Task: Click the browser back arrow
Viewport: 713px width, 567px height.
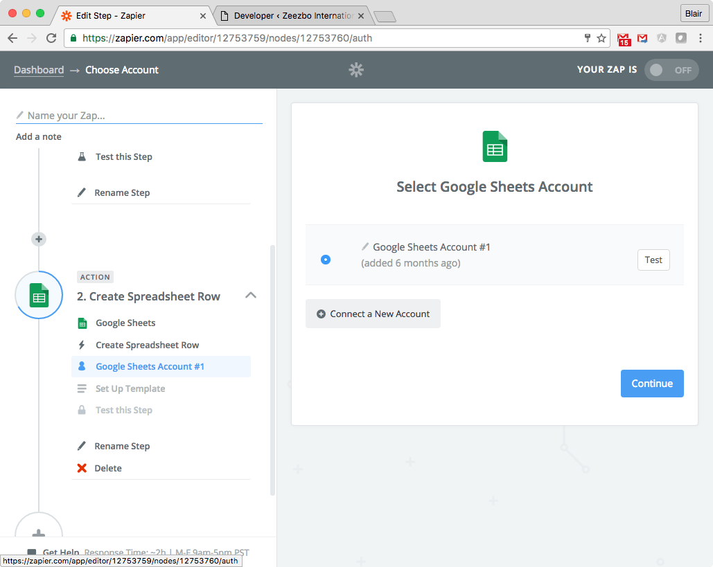Action: click(12, 38)
